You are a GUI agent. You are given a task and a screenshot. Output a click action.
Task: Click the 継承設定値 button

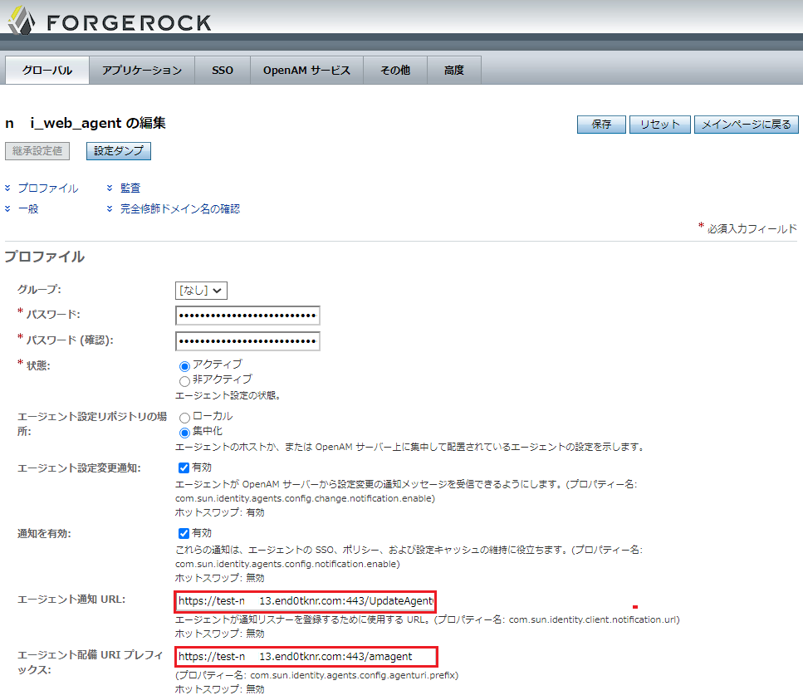(x=37, y=151)
